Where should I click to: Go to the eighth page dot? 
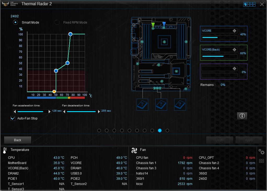click(152, 130)
